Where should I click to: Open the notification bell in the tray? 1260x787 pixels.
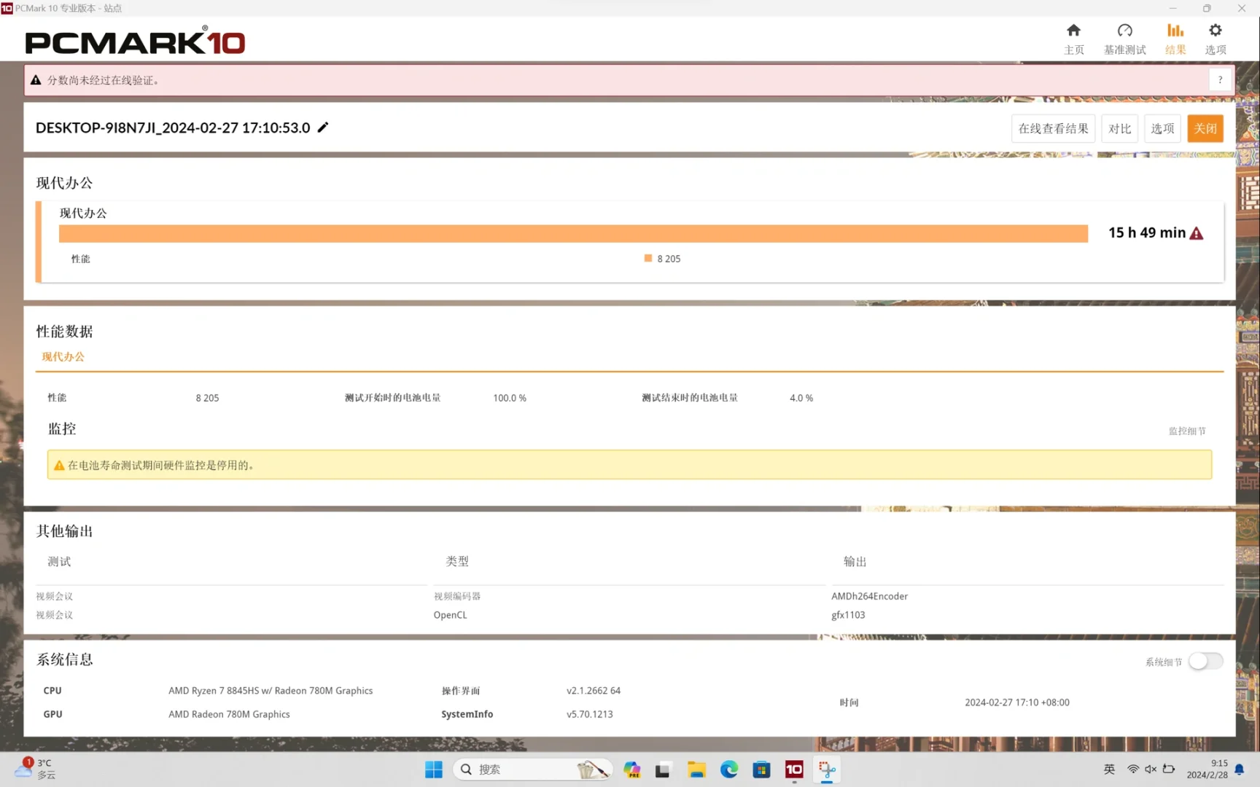[x=1239, y=770]
